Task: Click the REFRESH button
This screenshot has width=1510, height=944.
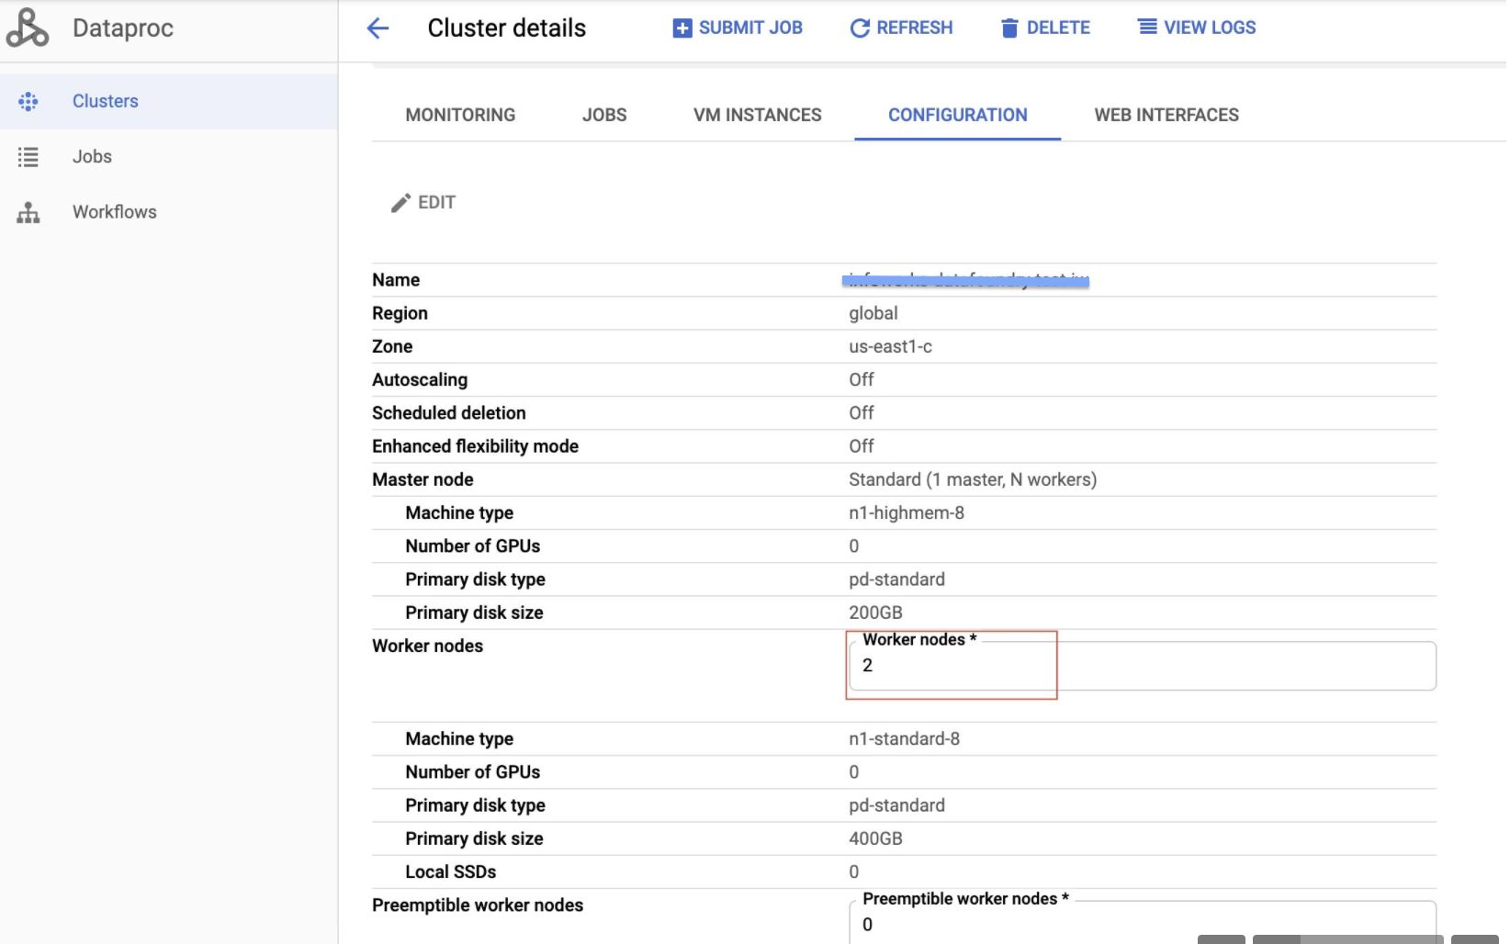Action: point(902,28)
